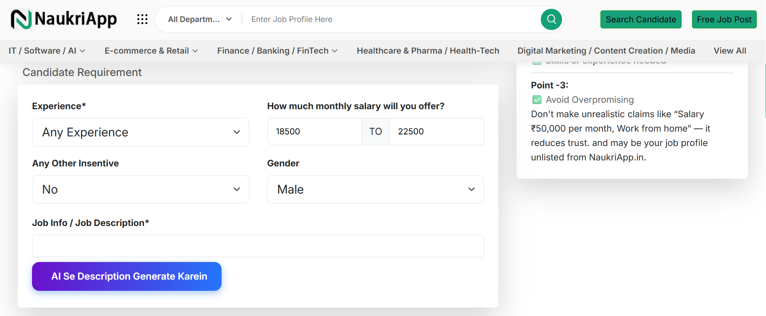Screen dimensions: 766x316
Task: Click the chevron next to E-commerce & Retail
Action: pos(195,51)
